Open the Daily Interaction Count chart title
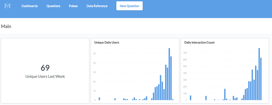This screenshot has height=105, width=272. tap(199, 42)
